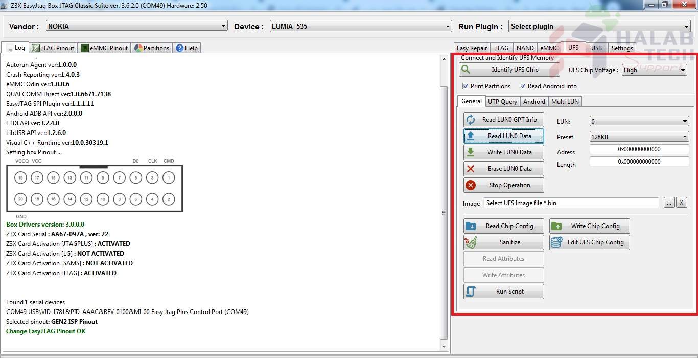This screenshot has height=358, width=698.
Task: Open the UFS Chip Voltage dropdown
Action: [655, 70]
